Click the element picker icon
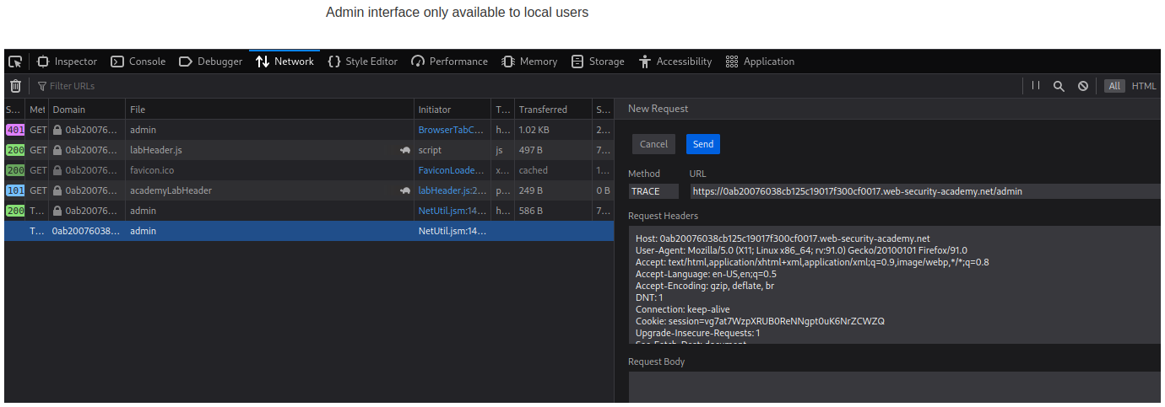The image size is (1165, 407). [x=15, y=62]
